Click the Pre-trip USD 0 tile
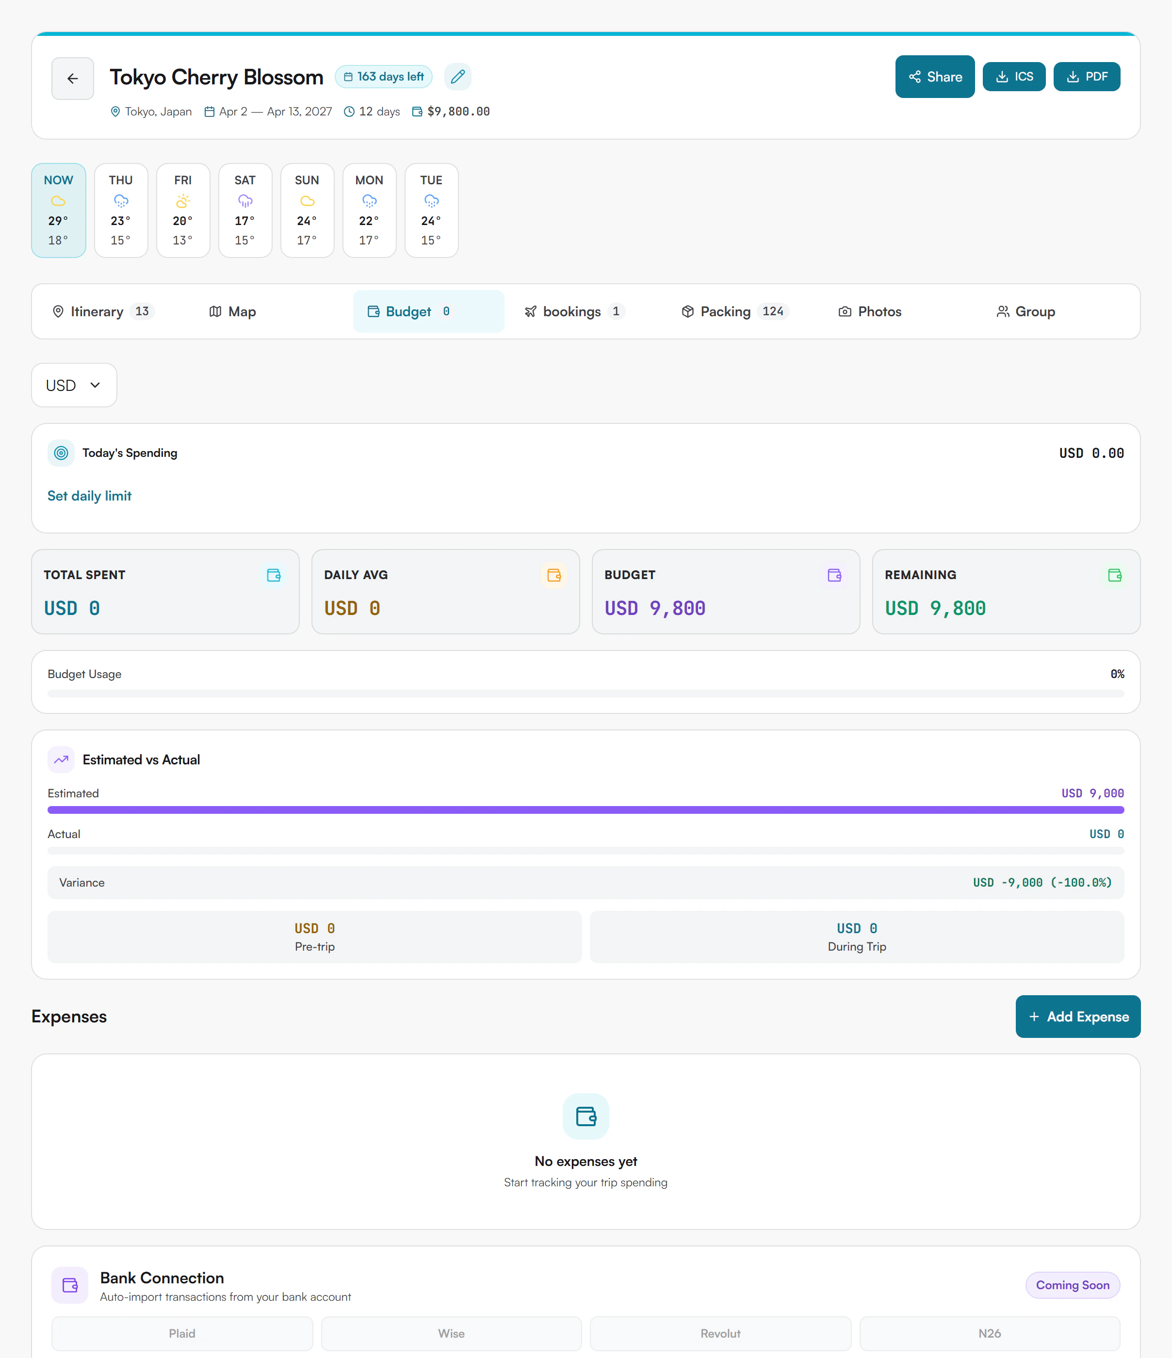 coord(315,937)
